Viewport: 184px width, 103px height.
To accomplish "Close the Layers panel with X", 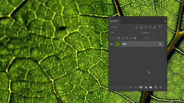I will 110,18.
